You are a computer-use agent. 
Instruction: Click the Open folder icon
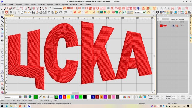coord(25,12)
